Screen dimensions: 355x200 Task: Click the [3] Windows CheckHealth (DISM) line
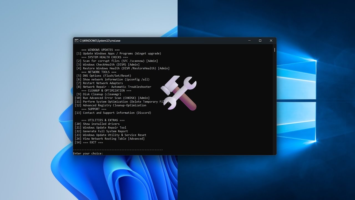108,64
